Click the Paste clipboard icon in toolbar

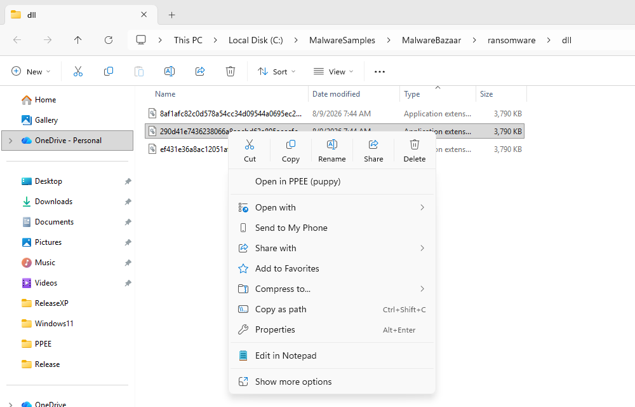[139, 72]
